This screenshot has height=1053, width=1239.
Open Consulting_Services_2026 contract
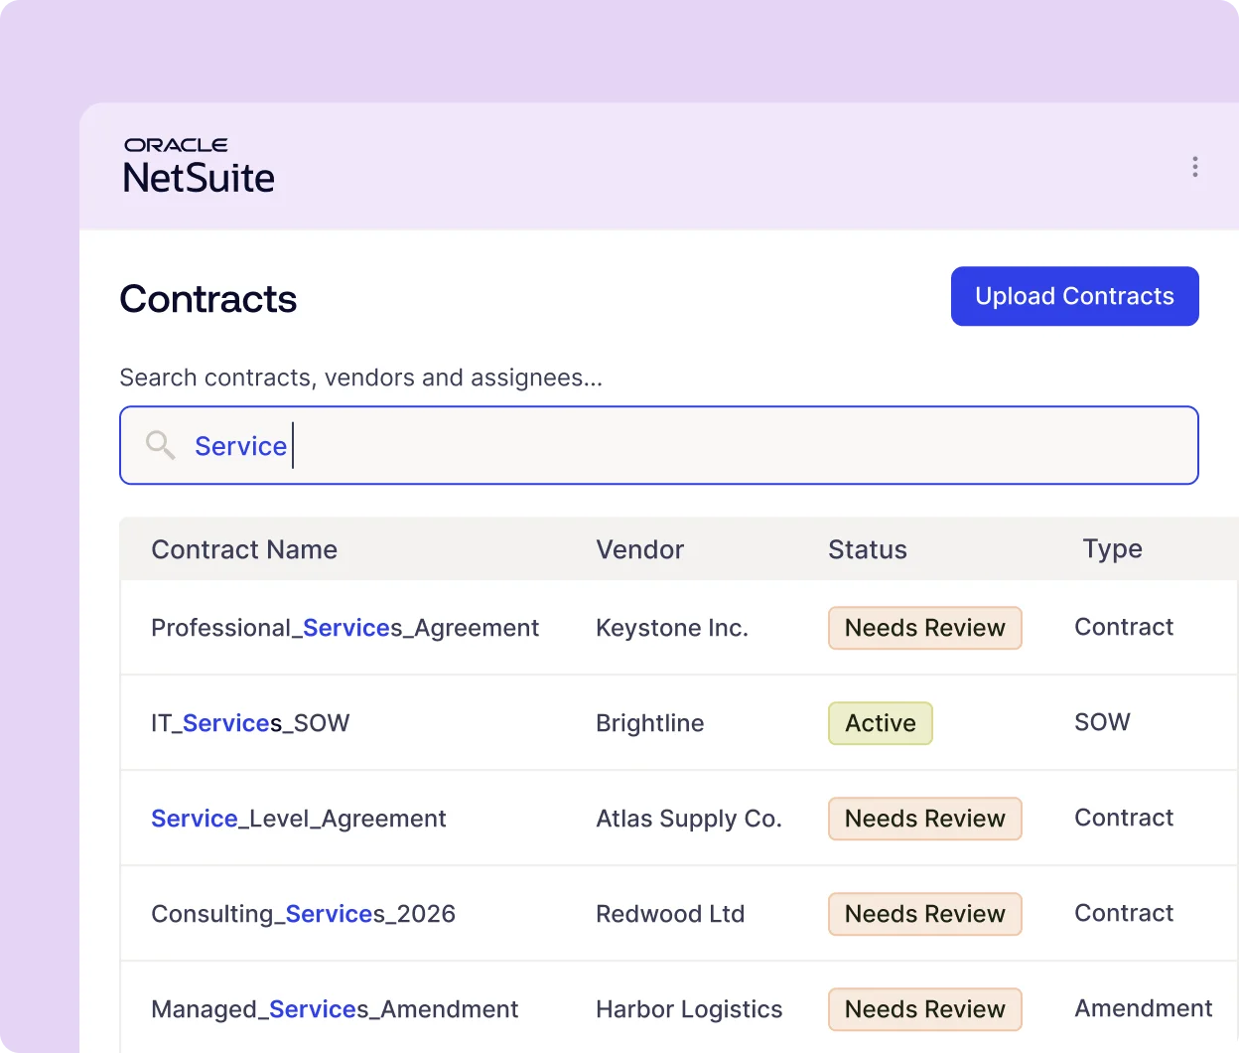click(x=303, y=914)
